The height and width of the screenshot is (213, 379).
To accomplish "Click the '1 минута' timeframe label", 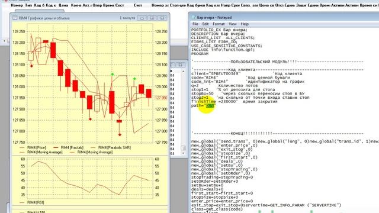I will pyautogui.click(x=127, y=18).
